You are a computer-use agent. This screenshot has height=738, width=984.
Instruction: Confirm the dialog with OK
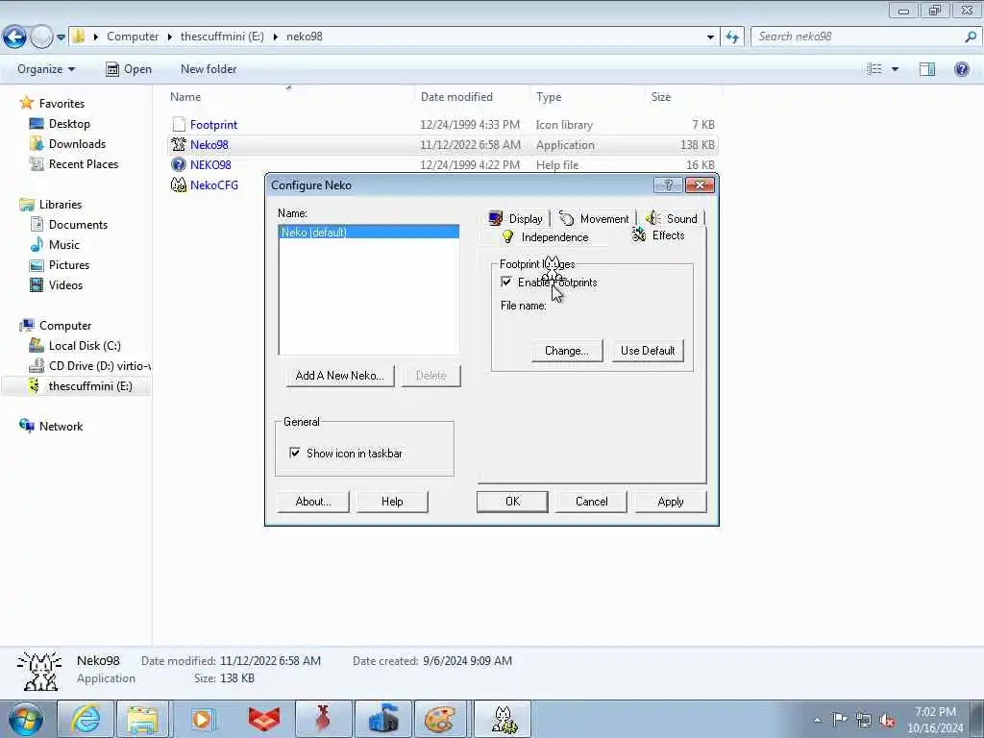(513, 502)
